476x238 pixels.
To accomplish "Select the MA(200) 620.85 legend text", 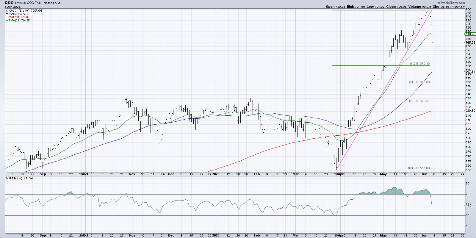I will [x=19, y=17].
